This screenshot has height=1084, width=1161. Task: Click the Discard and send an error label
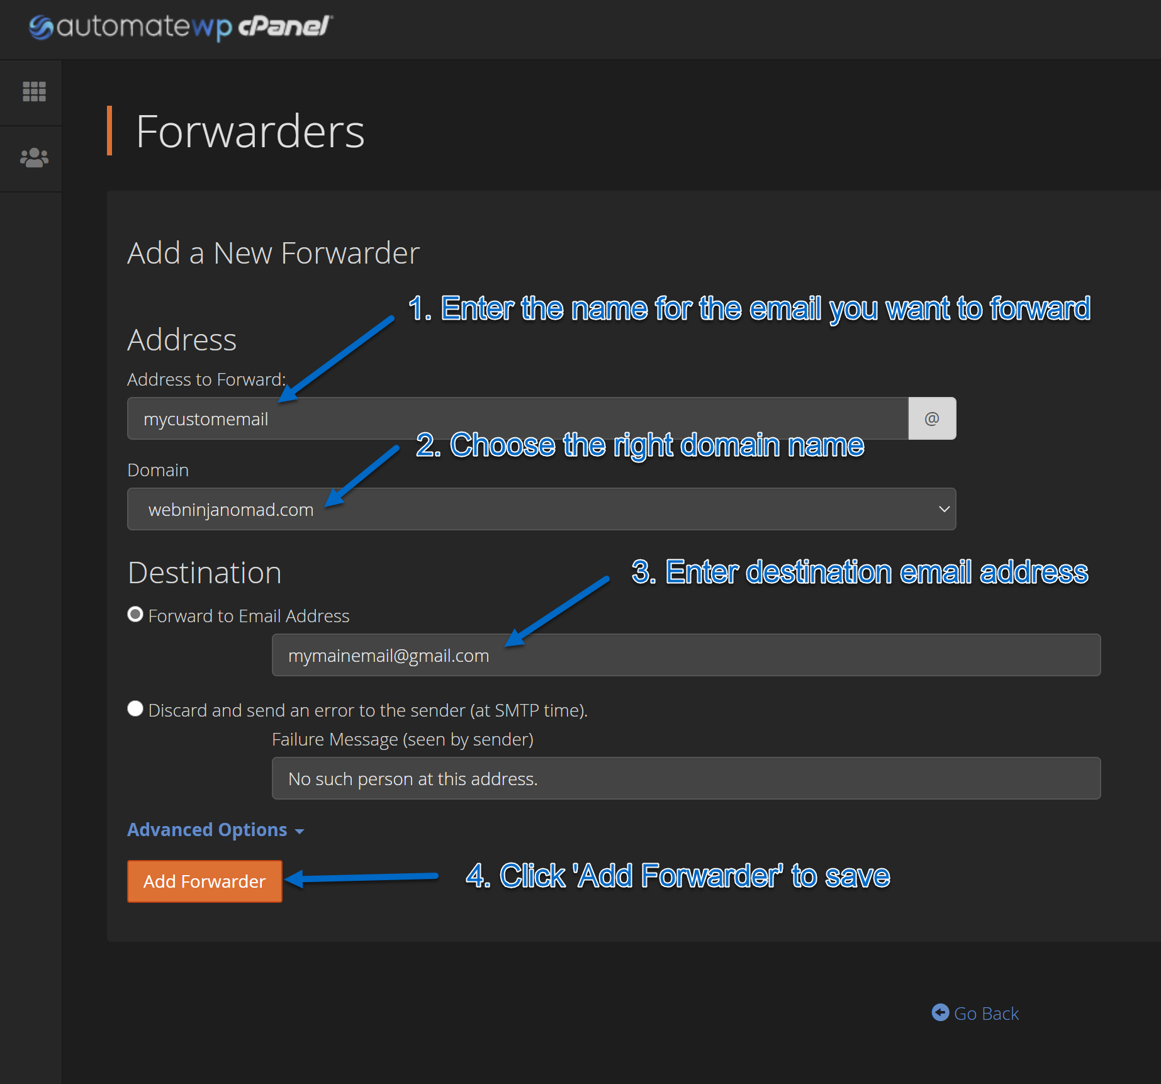point(368,710)
